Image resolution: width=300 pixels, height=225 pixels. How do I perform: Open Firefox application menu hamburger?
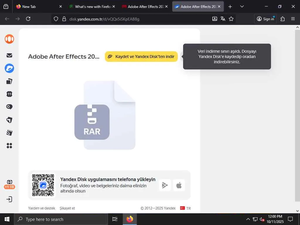click(293, 19)
